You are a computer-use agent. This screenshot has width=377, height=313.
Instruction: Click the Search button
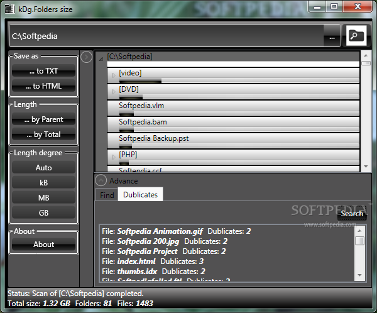[352, 214]
